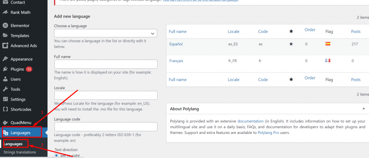The width and height of the screenshot is (369, 158).
Task: Click the Languages translate icon
Action: point(5,133)
